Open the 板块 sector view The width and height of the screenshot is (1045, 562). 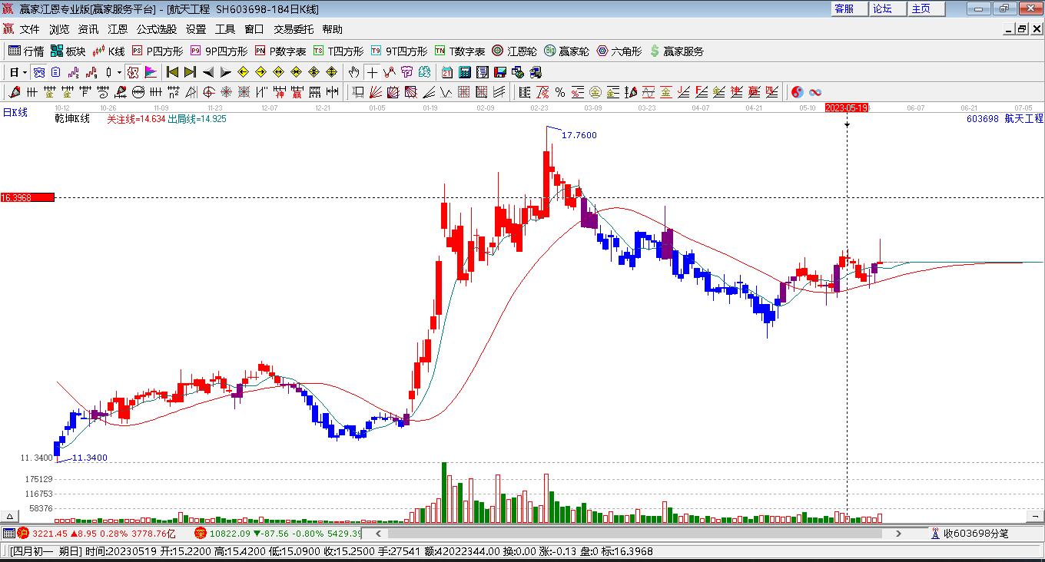68,51
